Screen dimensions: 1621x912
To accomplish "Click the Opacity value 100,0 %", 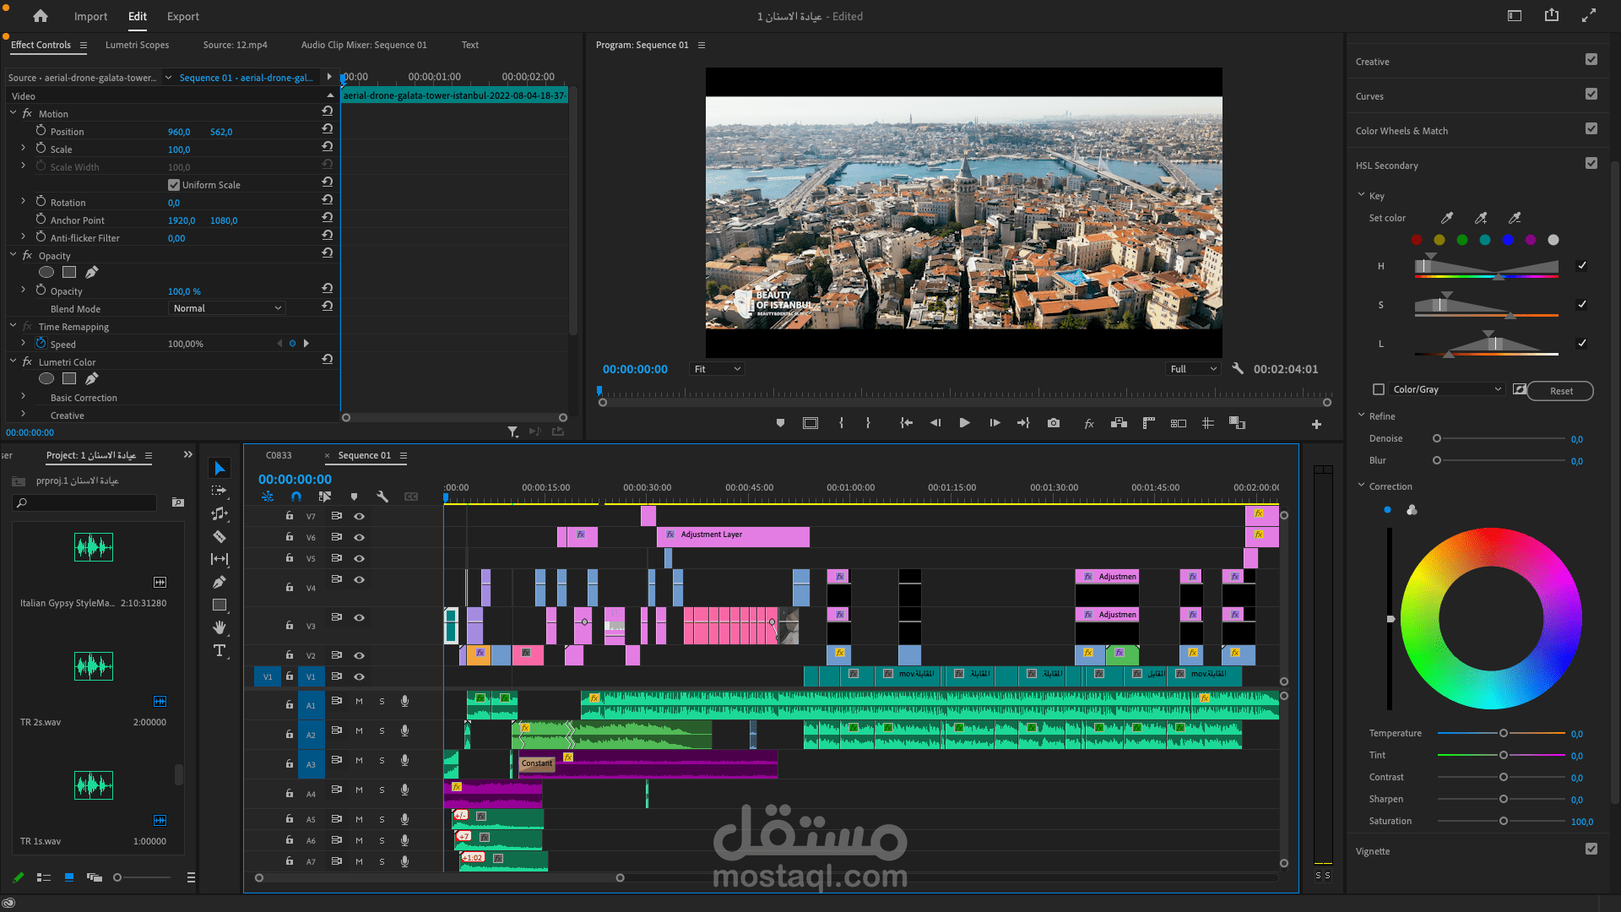I will 184,291.
